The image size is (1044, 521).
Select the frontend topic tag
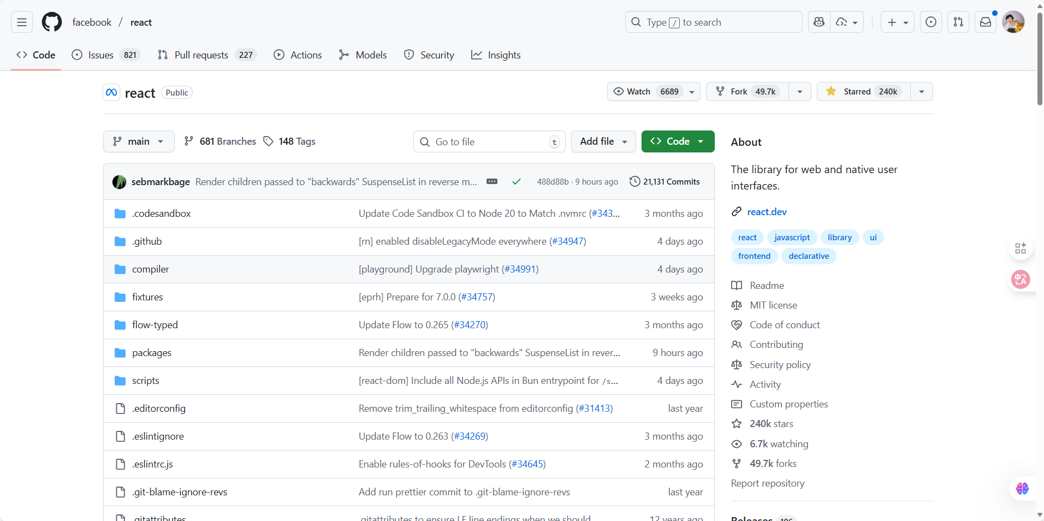754,256
